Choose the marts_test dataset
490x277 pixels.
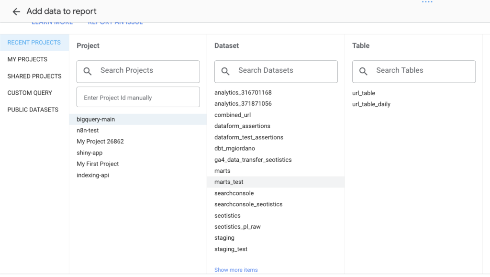click(276, 182)
